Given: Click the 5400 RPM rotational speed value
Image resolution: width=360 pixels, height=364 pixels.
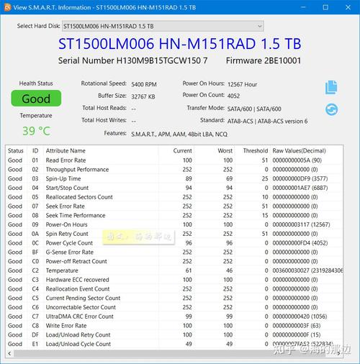Looking at the screenshot, I should pos(144,84).
